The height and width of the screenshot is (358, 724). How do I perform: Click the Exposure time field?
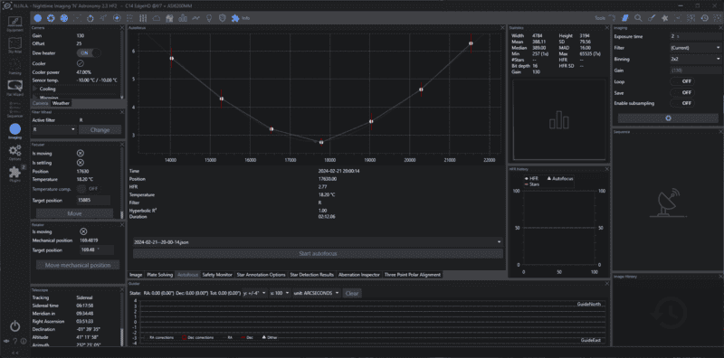[695, 36]
